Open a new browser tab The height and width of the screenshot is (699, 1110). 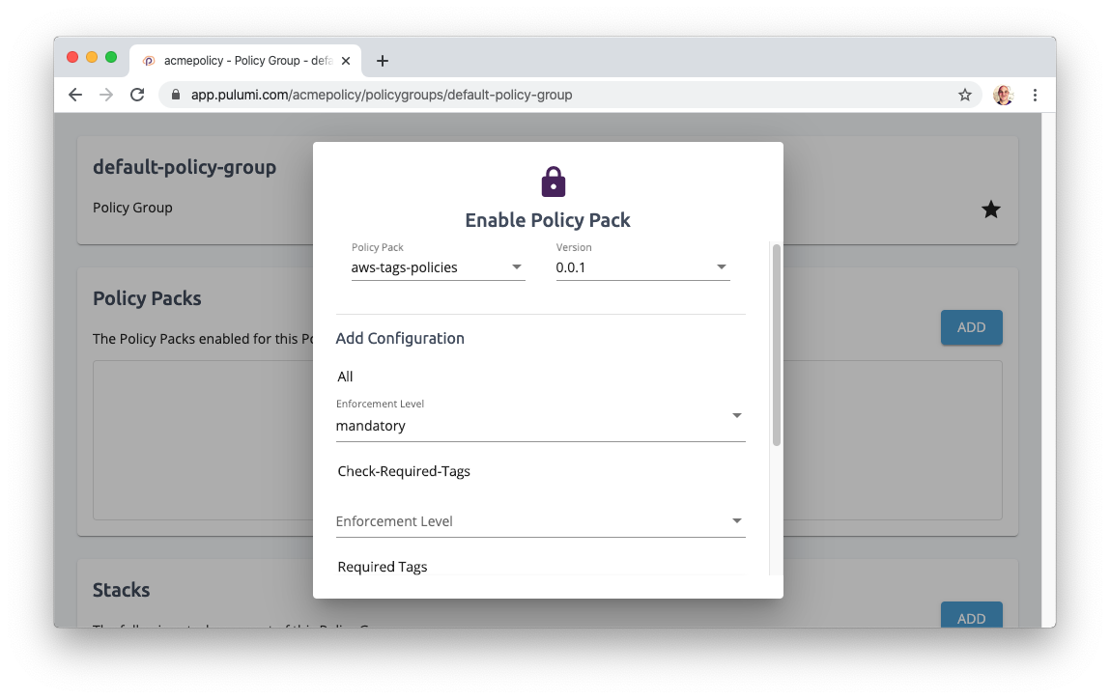(x=383, y=60)
